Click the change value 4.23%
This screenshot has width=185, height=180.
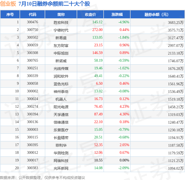click(x=124, y=107)
